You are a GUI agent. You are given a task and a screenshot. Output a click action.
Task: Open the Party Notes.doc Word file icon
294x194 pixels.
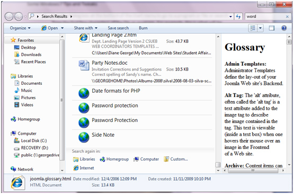coord(84,65)
